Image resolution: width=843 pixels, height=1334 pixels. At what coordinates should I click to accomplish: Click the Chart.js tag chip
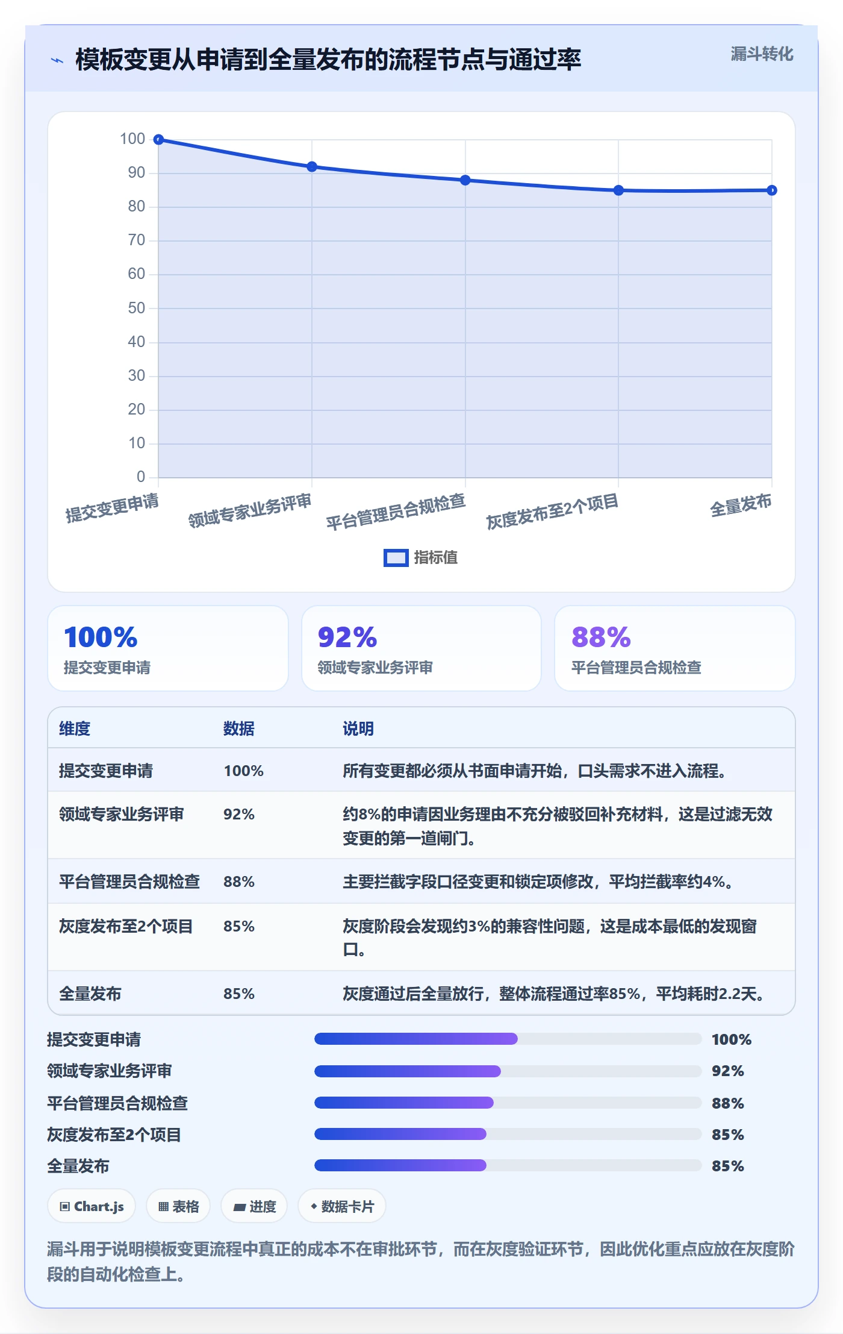click(92, 1206)
